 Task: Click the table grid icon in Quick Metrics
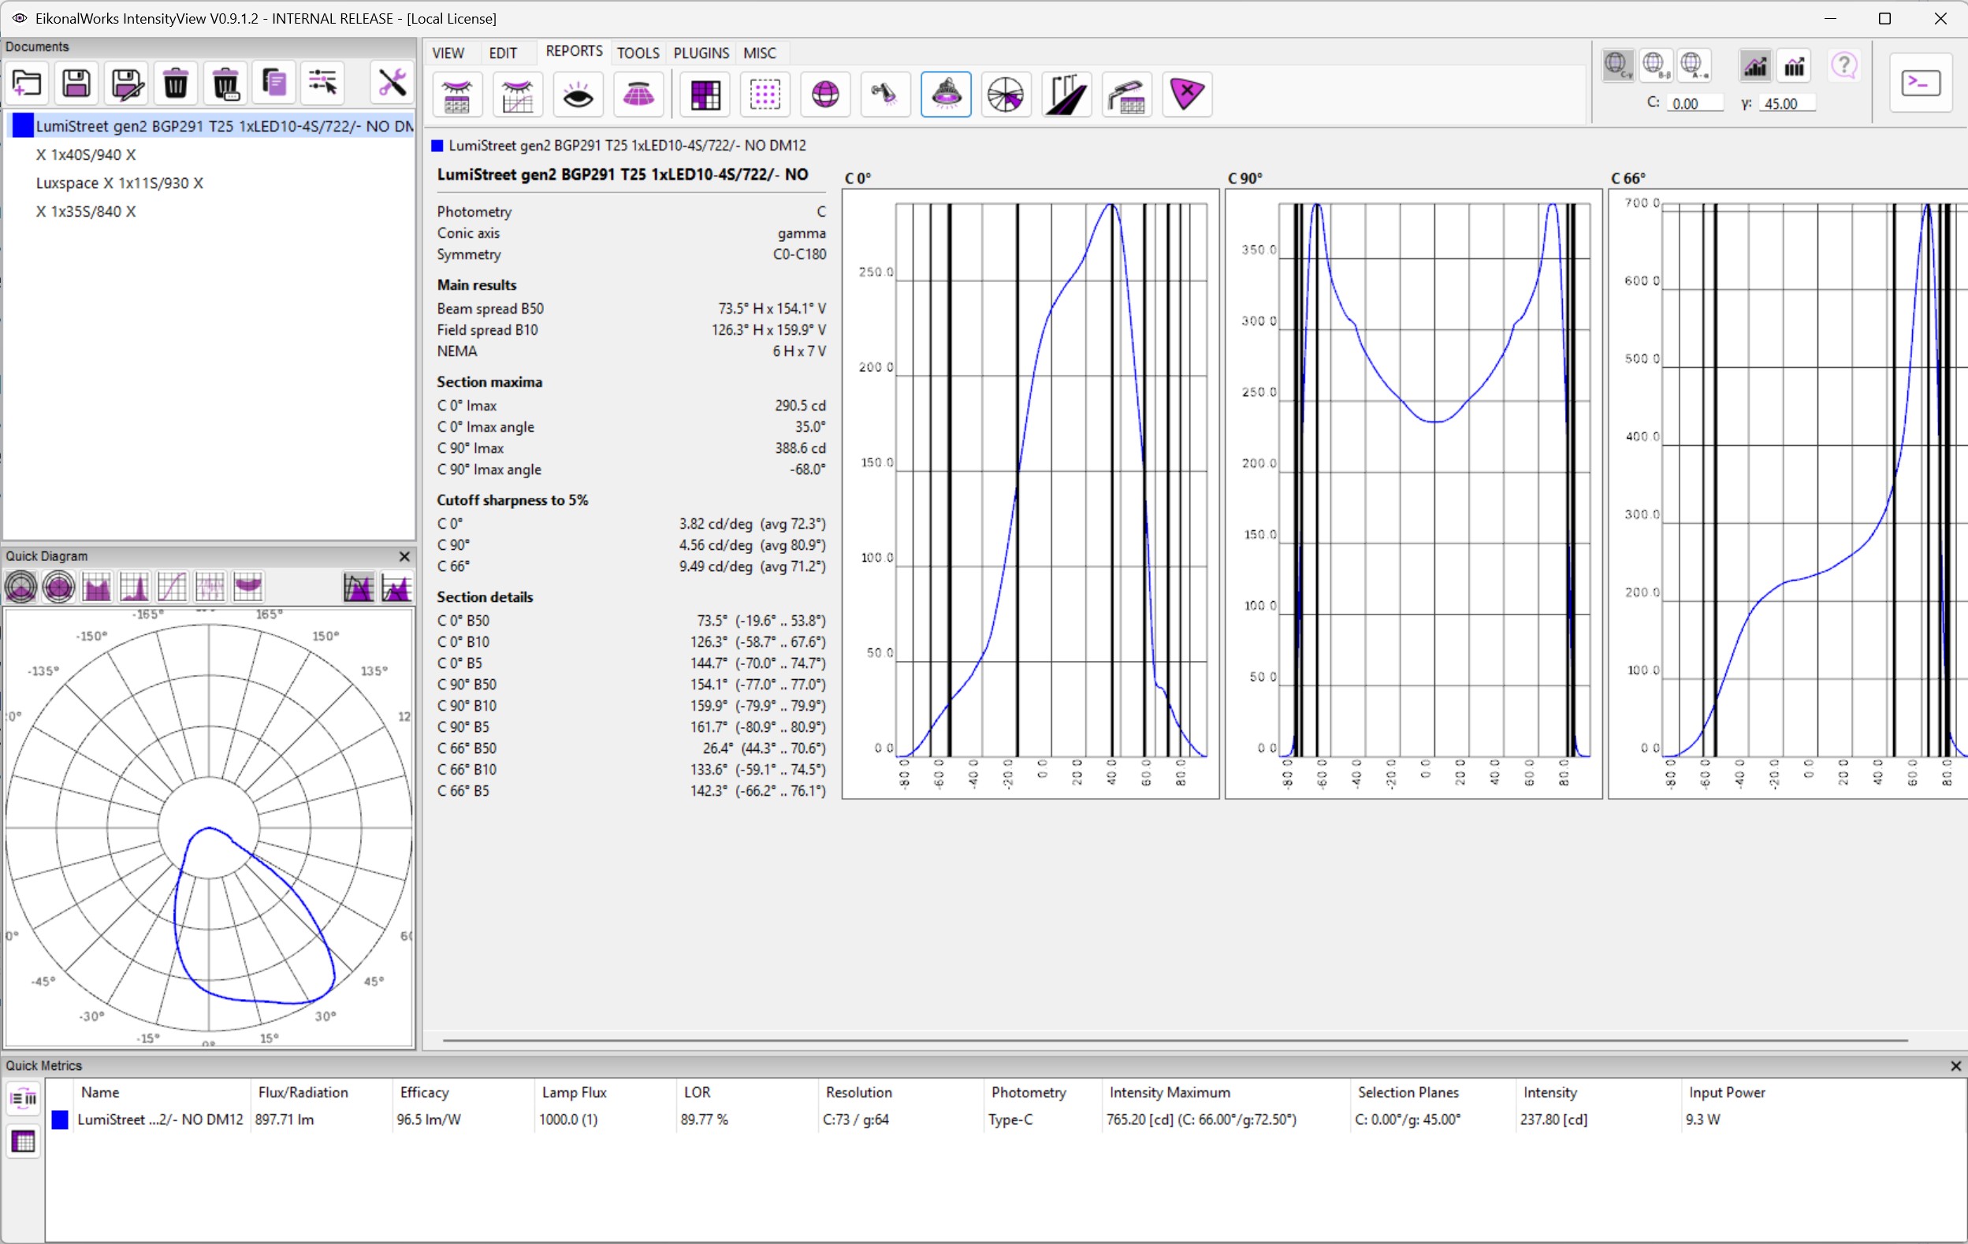coord(24,1141)
